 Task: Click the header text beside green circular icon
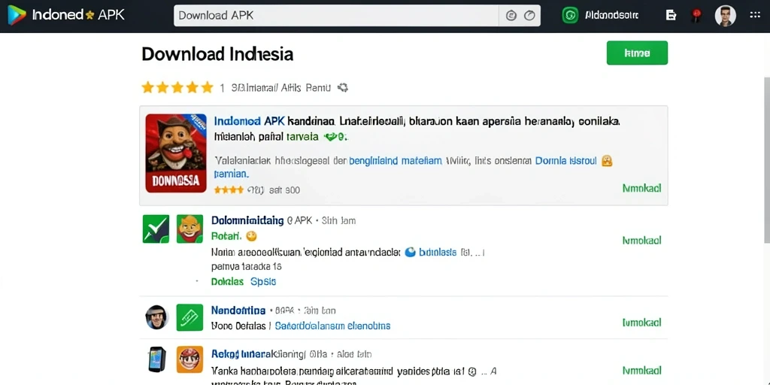(612, 15)
